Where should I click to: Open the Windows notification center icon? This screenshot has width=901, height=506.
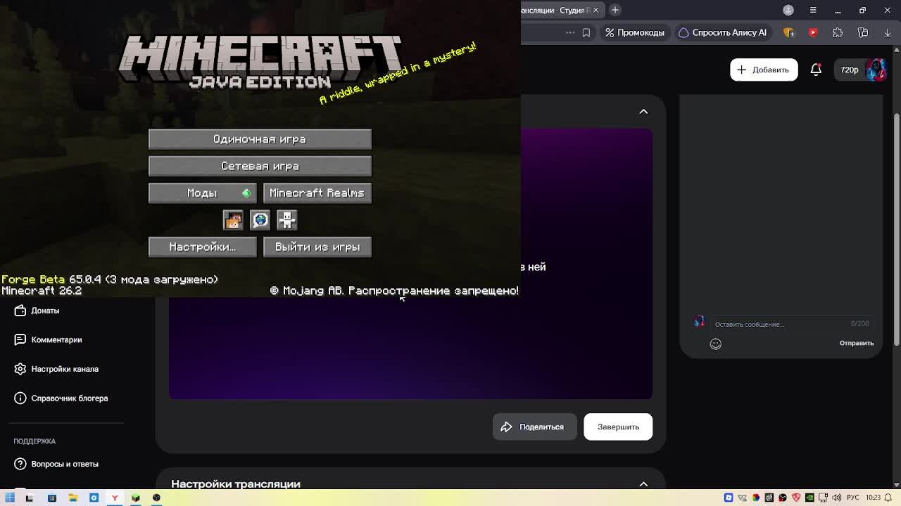[890, 498]
